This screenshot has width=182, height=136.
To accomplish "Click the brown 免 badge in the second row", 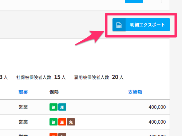I will tap(71, 122).
